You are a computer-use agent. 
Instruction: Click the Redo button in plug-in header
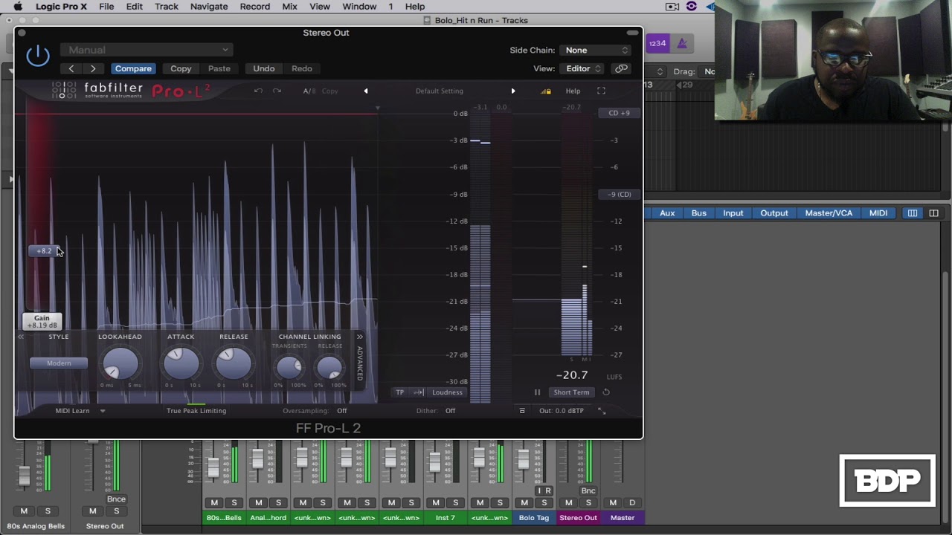(x=302, y=68)
